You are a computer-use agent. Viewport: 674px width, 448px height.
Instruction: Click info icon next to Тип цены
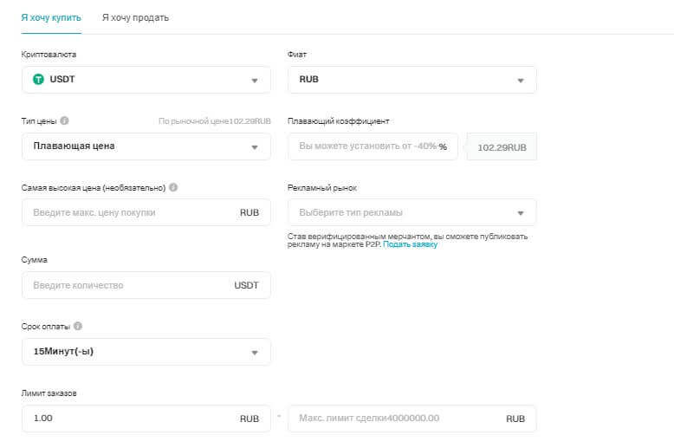65,121
